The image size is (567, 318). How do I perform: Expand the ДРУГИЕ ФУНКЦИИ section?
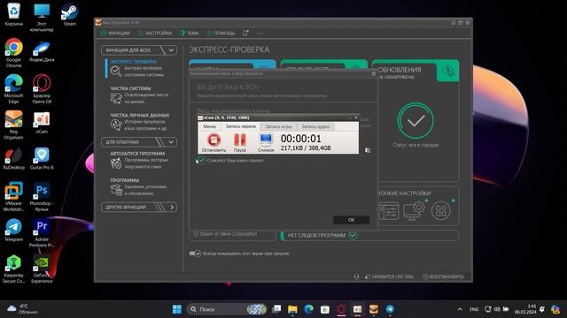point(139,208)
